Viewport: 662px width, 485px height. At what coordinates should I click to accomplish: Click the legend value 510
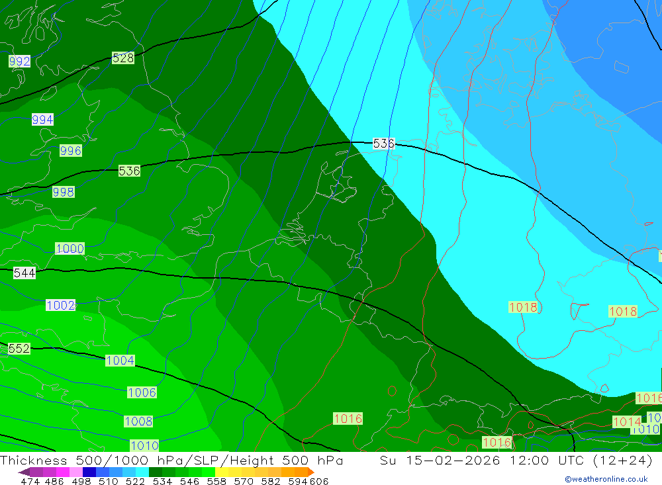click(x=109, y=481)
